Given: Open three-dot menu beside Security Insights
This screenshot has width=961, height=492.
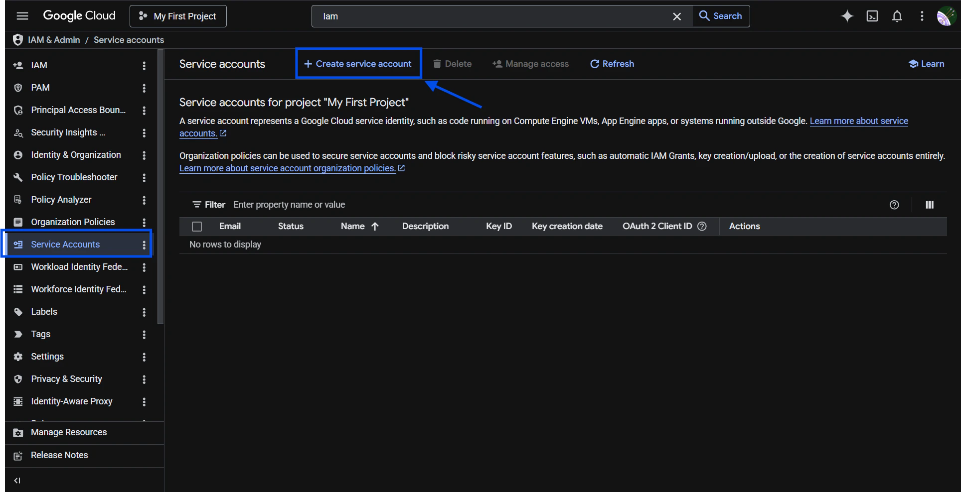Looking at the screenshot, I should (x=144, y=132).
